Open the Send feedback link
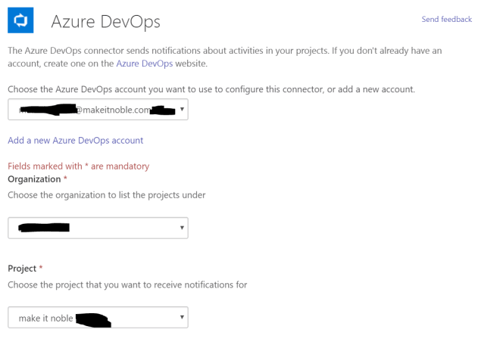This screenshot has height=345, width=484. [446, 20]
